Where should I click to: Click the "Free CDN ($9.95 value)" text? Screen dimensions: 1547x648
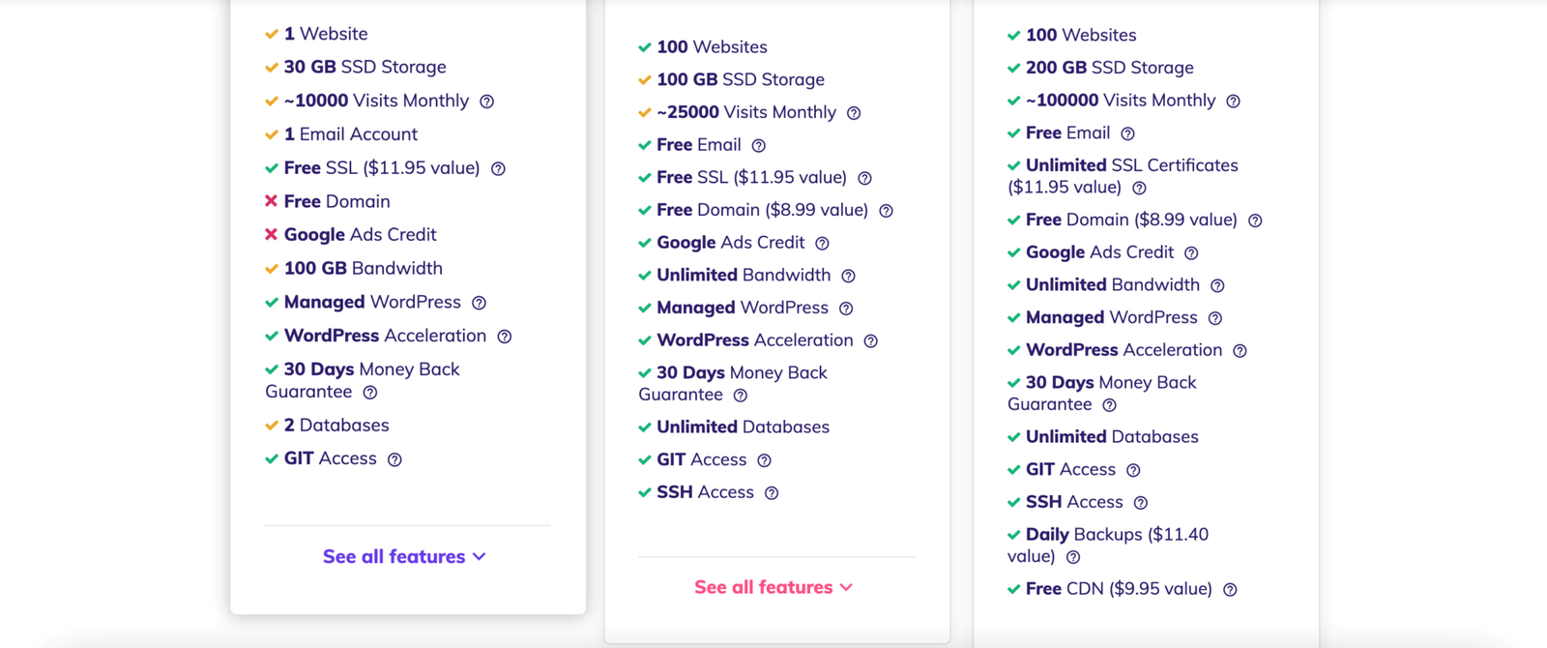[x=1119, y=589]
